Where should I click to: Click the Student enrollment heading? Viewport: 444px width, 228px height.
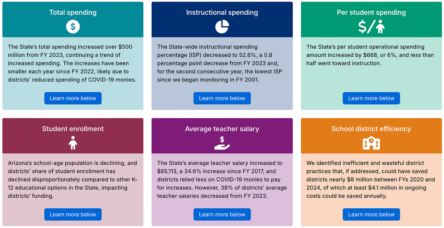(73, 129)
